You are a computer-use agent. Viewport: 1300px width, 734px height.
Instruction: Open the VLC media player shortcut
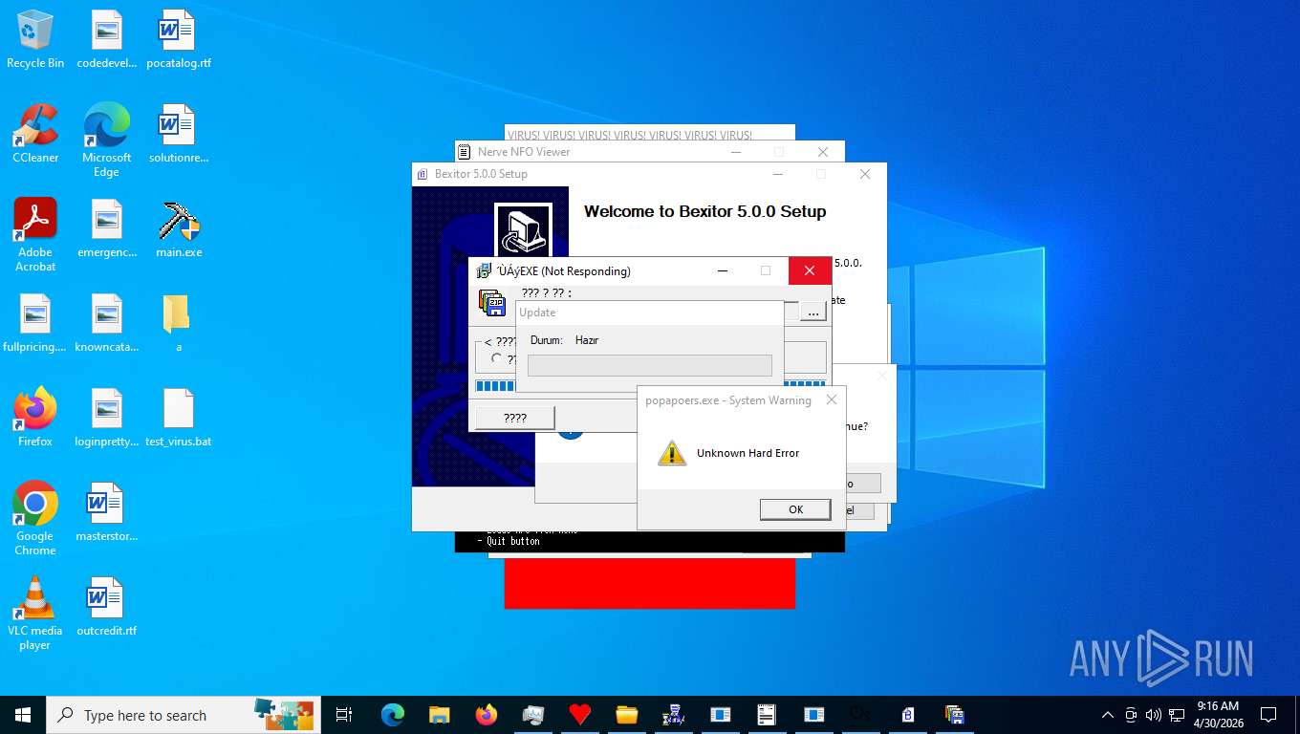35,614
